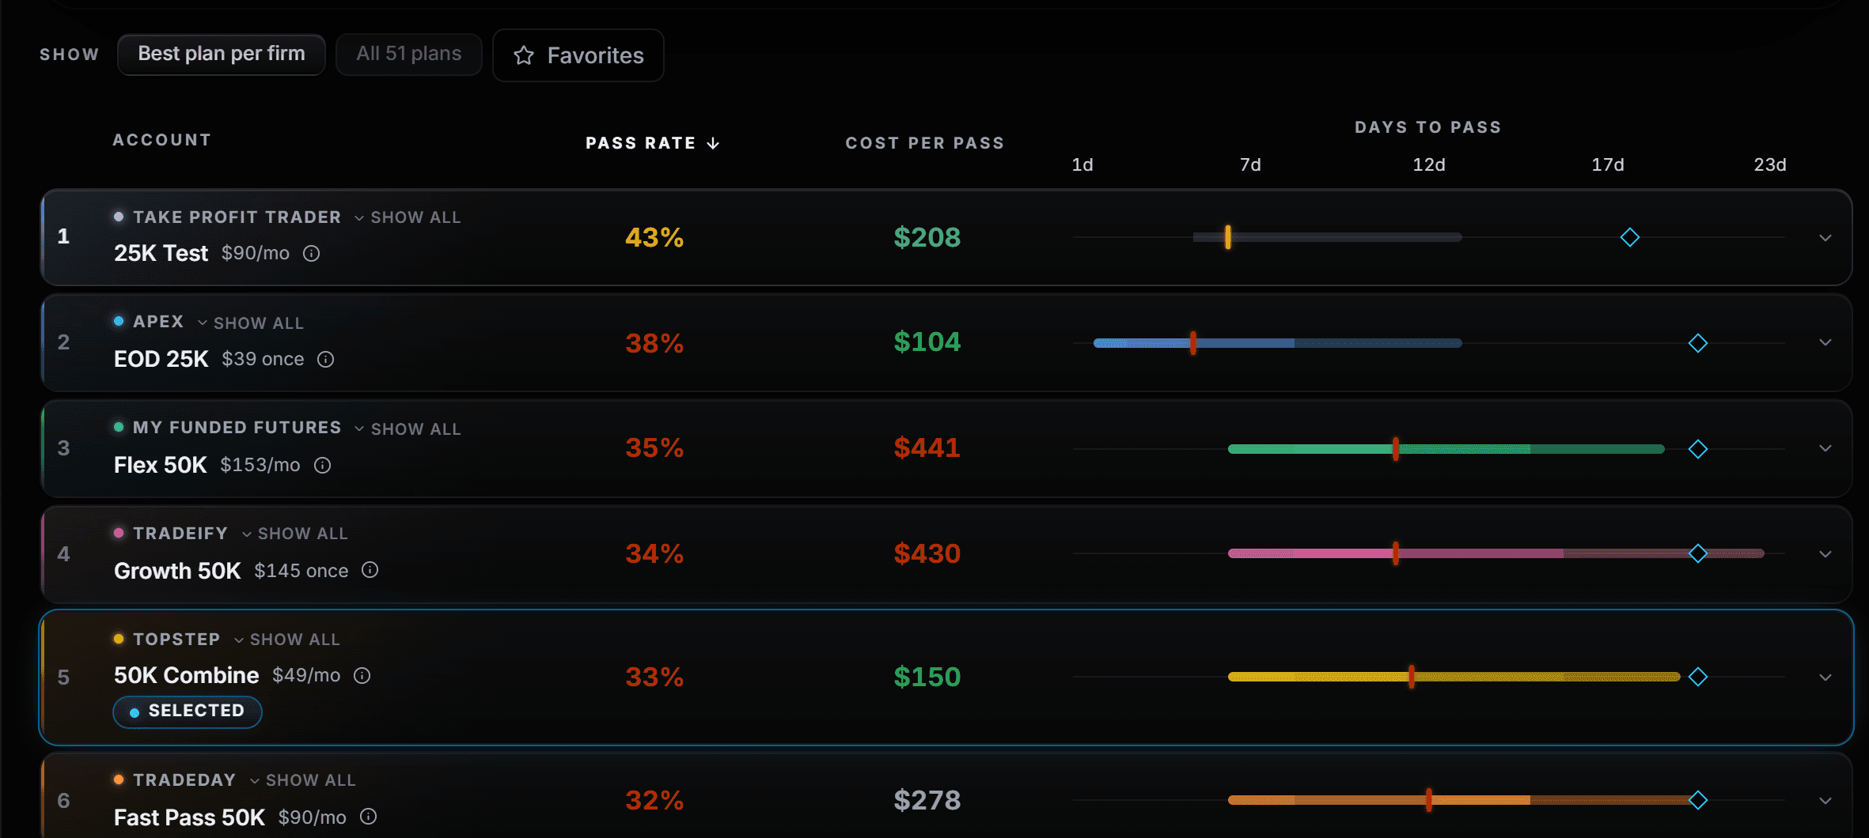Screen dimensions: 1869x838
Task: Show all Tradeday plans
Action: [303, 780]
